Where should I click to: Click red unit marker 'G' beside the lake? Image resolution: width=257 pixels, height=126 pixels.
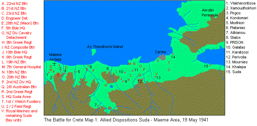106,85
